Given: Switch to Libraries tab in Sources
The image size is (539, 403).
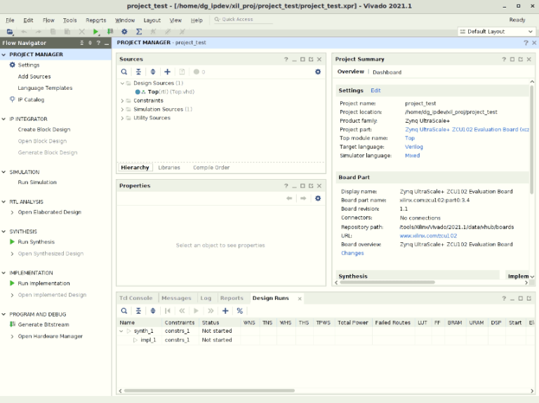Looking at the screenshot, I should [169, 168].
